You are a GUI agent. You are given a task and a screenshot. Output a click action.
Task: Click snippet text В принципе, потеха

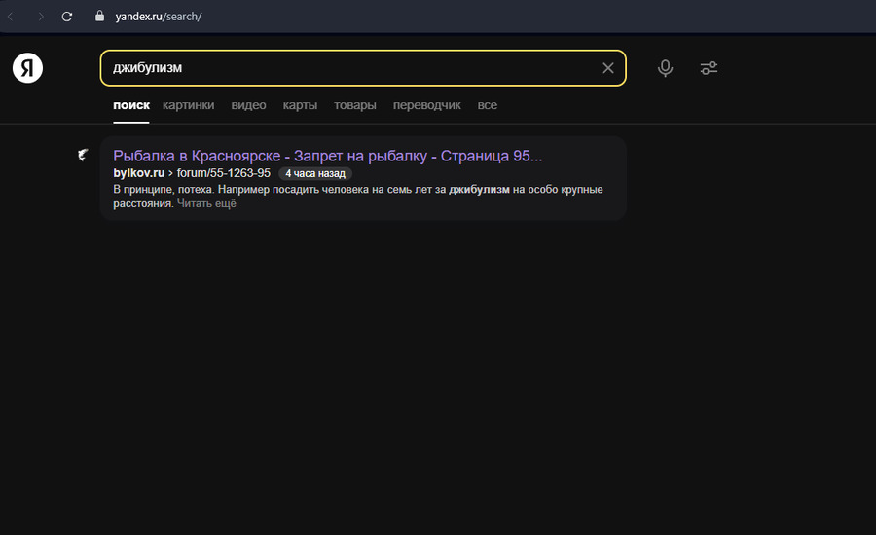click(x=164, y=190)
